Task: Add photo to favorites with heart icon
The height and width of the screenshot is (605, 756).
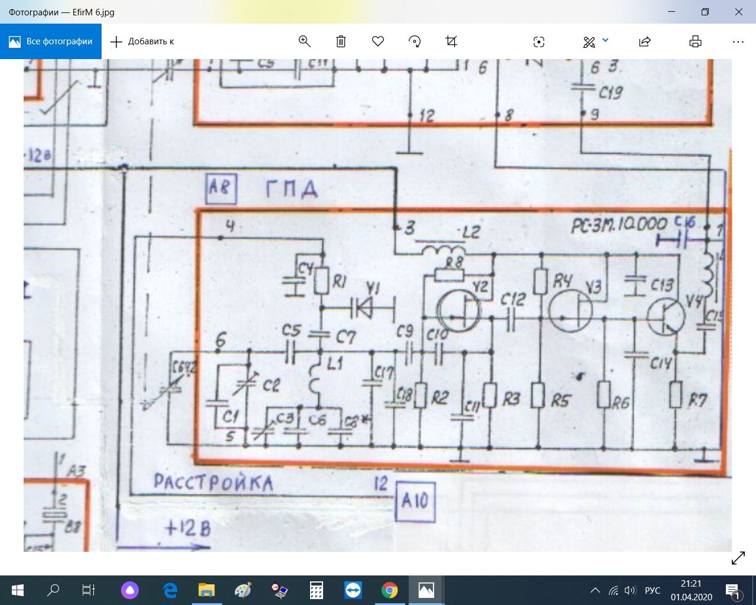Action: tap(378, 41)
